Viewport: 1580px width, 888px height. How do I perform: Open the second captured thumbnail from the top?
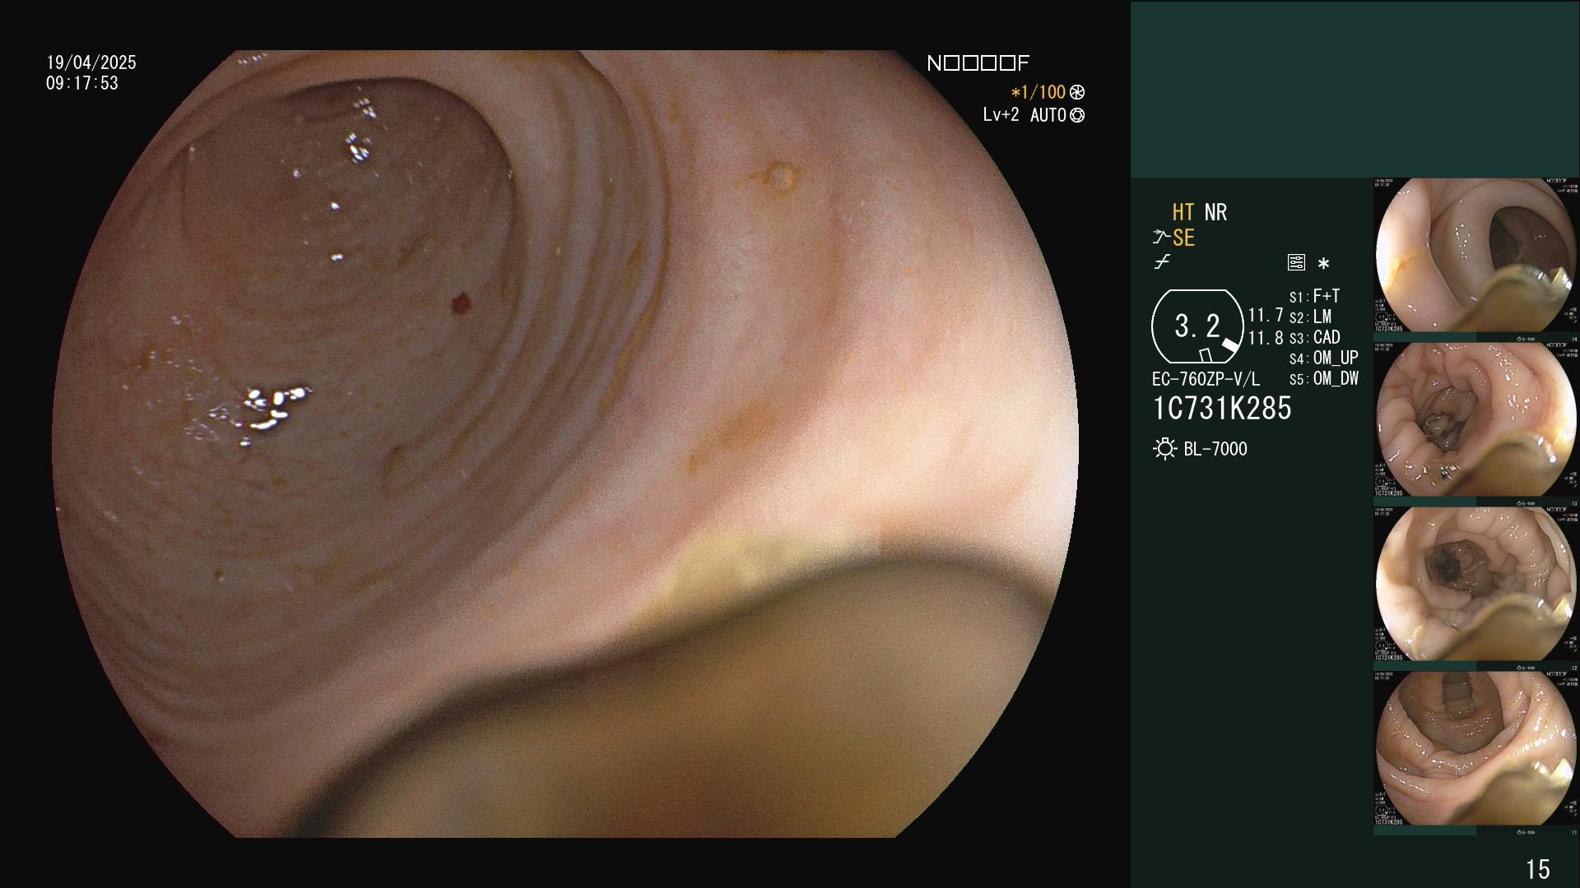pos(1476,420)
